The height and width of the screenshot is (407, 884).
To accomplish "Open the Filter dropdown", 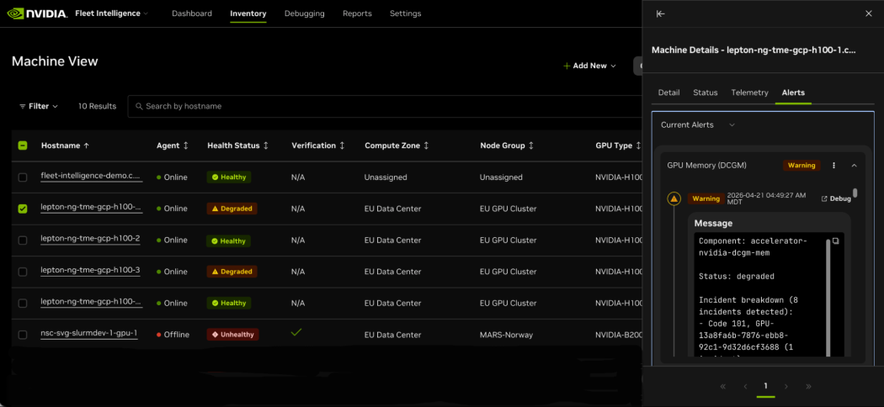I will point(39,106).
